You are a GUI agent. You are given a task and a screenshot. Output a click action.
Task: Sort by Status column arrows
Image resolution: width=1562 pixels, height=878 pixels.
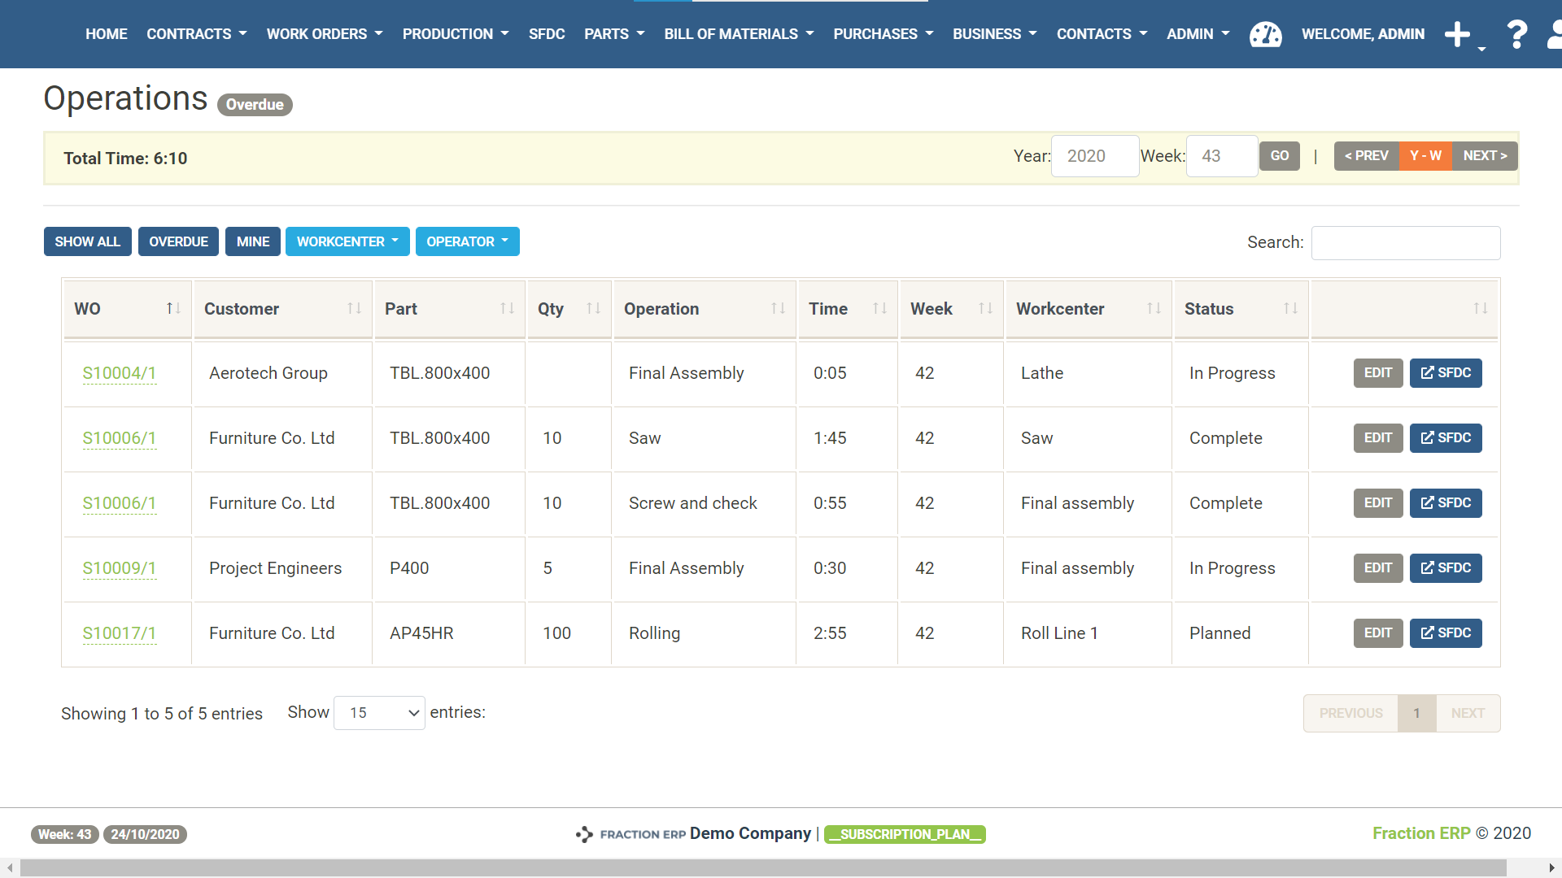tap(1290, 308)
